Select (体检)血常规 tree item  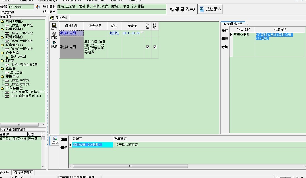pos(20,80)
